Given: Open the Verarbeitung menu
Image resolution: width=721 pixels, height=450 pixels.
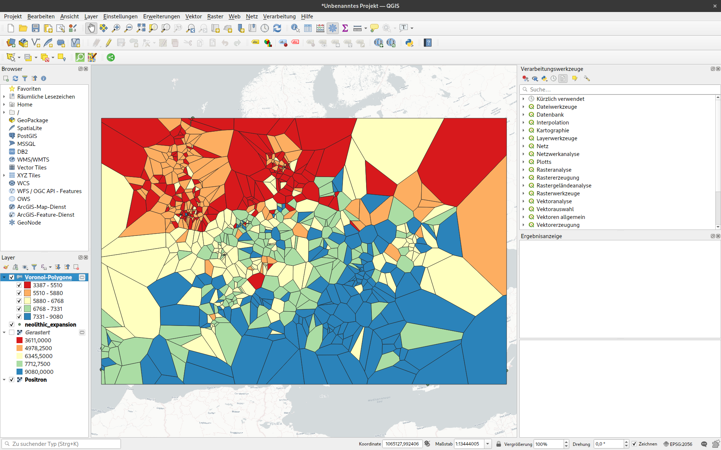Looking at the screenshot, I should [279, 16].
